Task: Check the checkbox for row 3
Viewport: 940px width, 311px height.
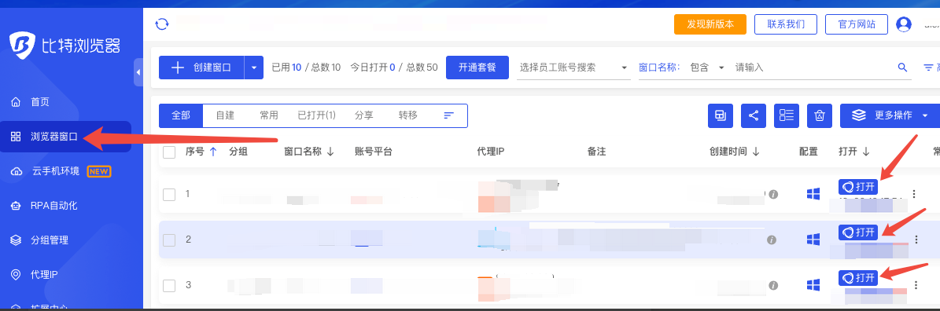Action: (169, 285)
